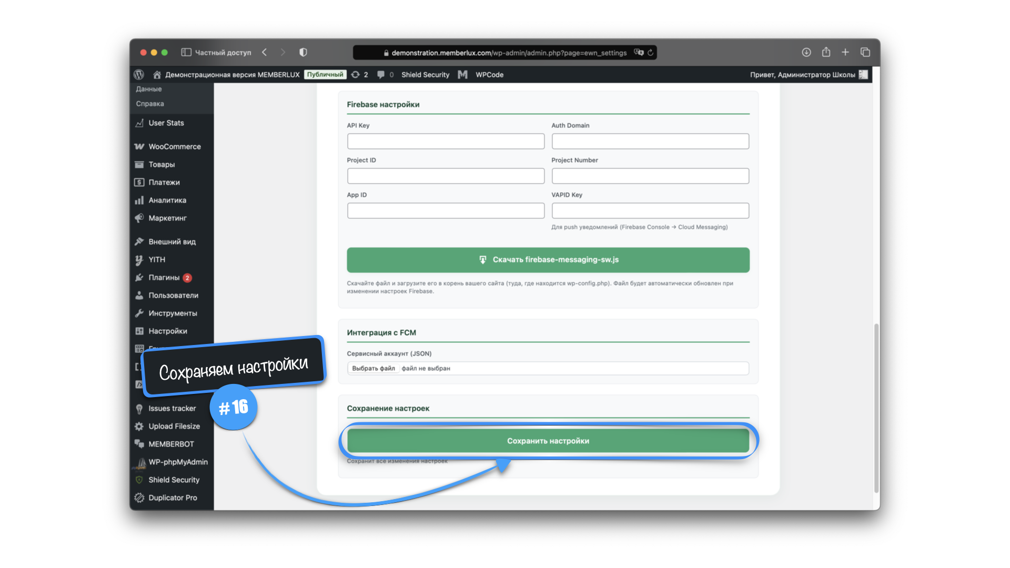1010x568 pixels.
Task: Click the API Key input field
Action: pyautogui.click(x=446, y=141)
